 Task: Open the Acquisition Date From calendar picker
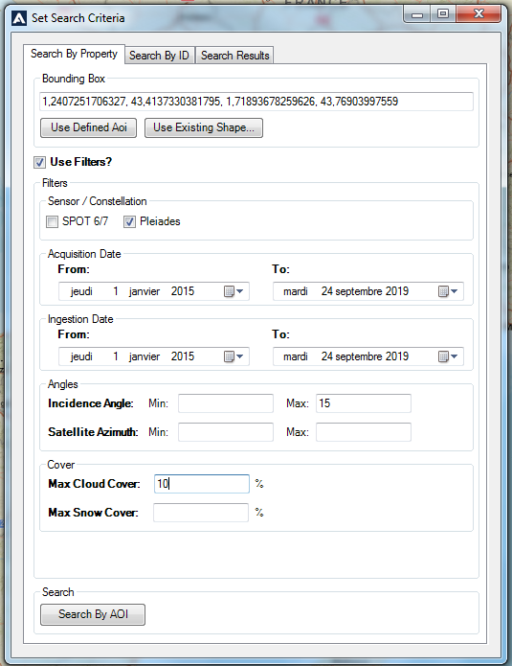pyautogui.click(x=234, y=291)
